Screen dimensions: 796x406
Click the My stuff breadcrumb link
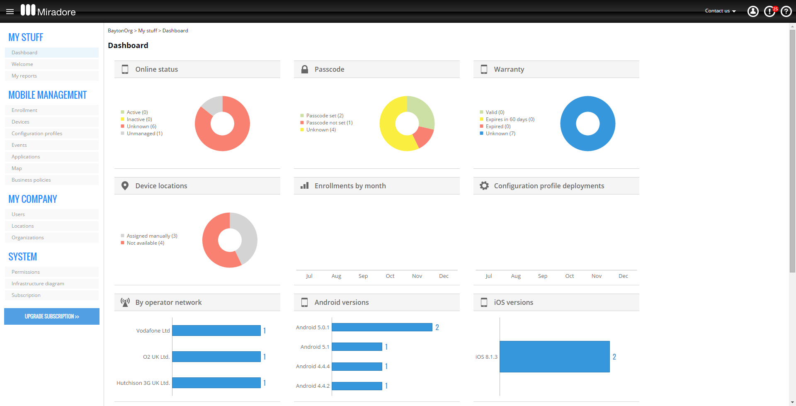[x=148, y=30]
